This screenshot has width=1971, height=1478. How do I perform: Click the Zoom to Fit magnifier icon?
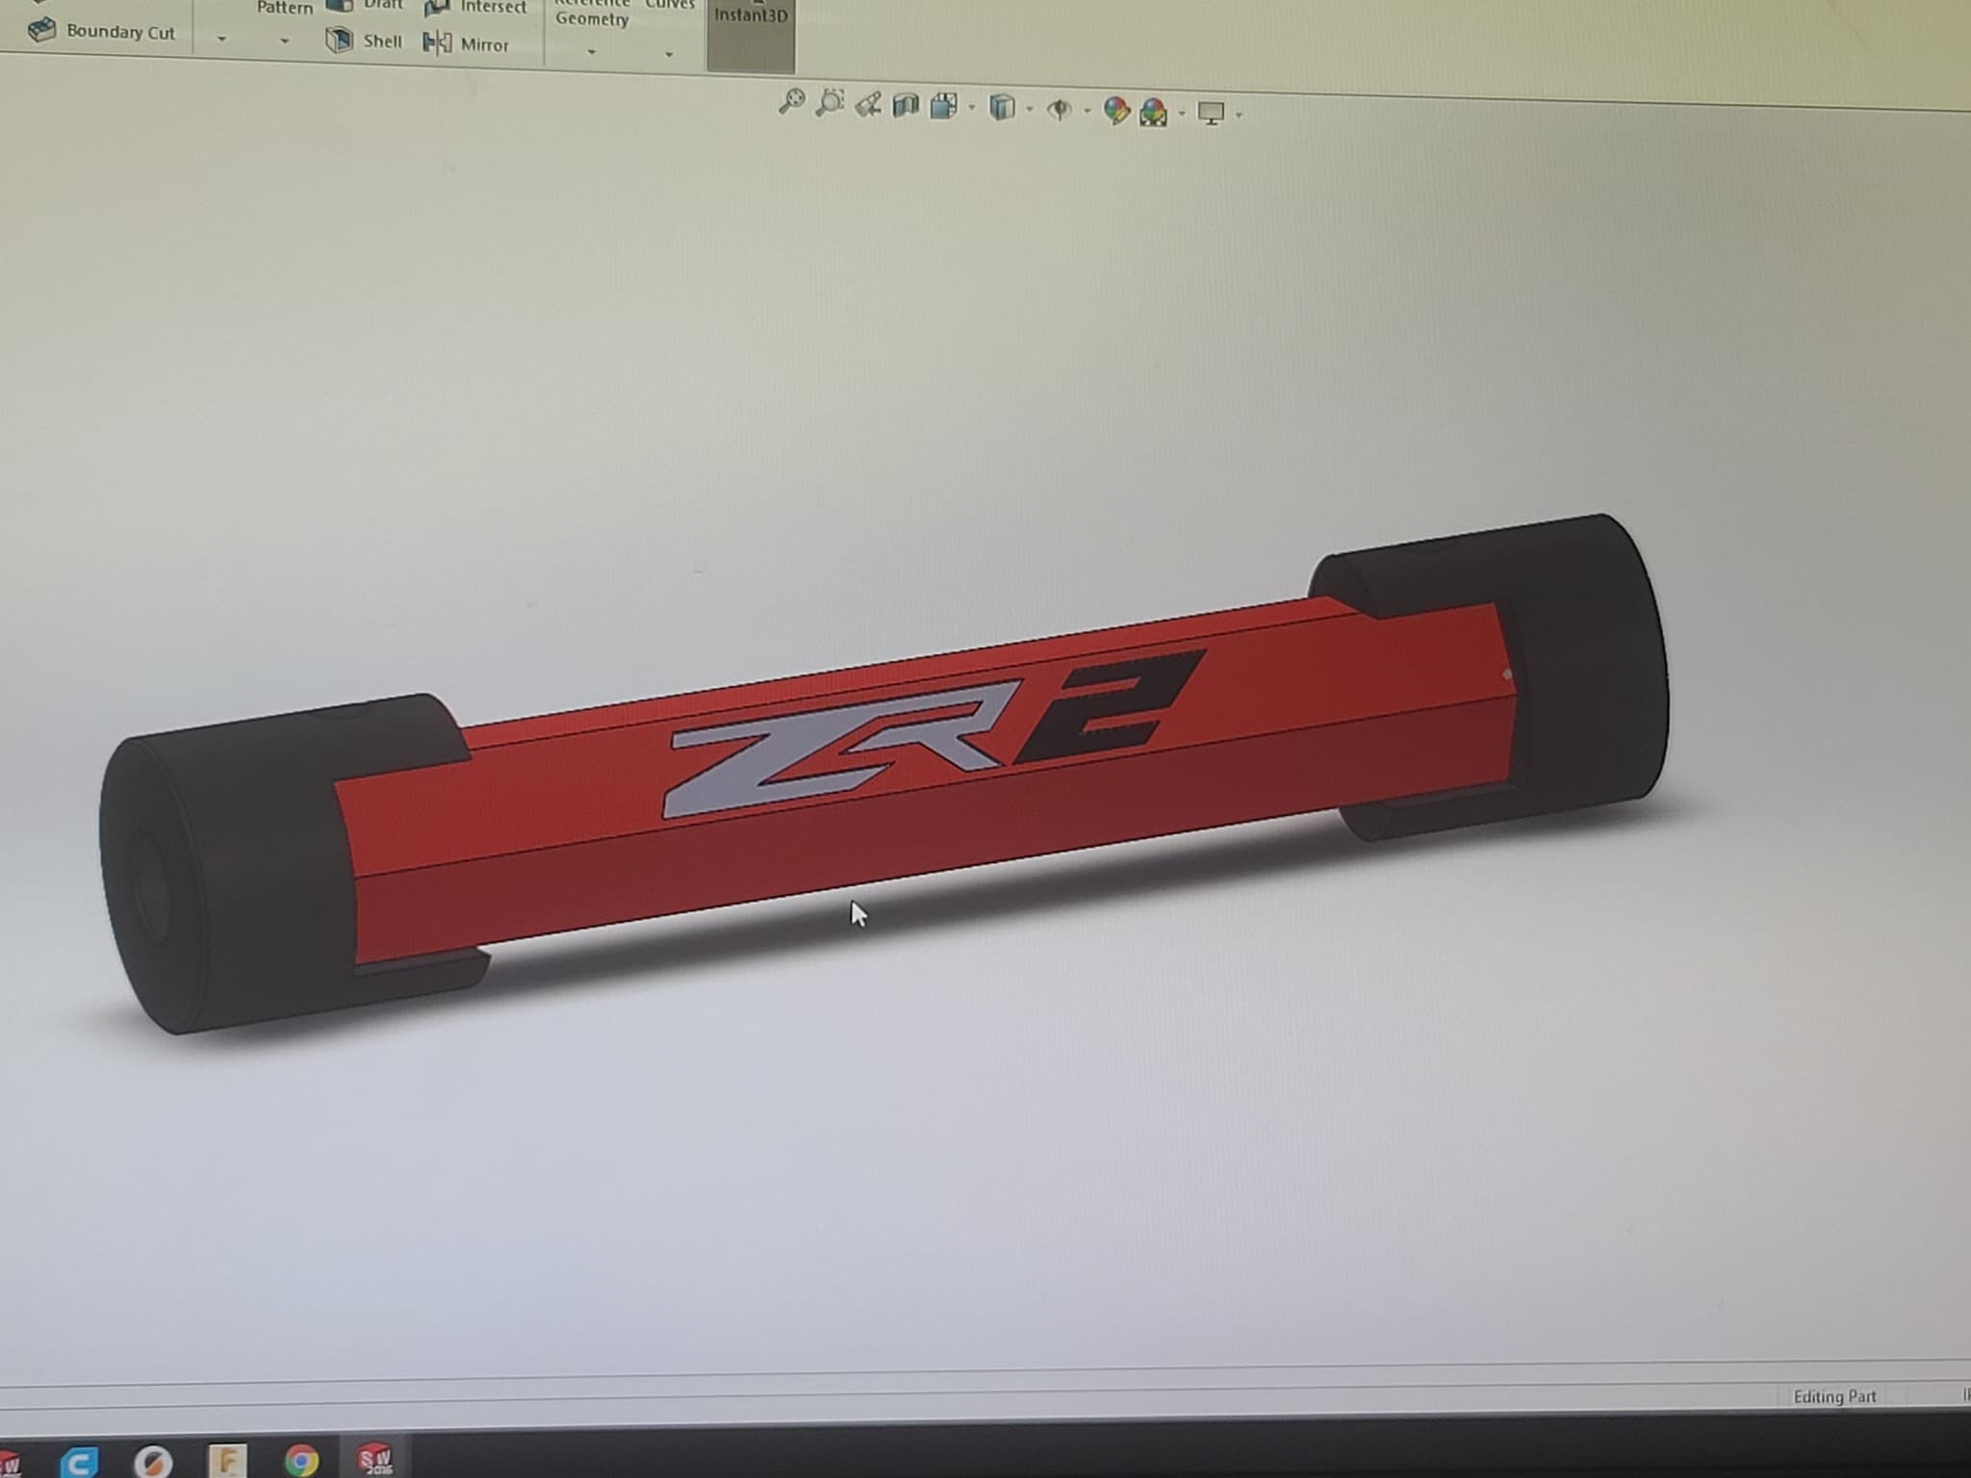[x=791, y=102]
